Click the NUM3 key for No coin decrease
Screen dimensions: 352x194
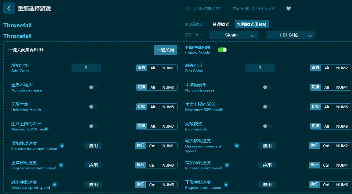click(168, 87)
